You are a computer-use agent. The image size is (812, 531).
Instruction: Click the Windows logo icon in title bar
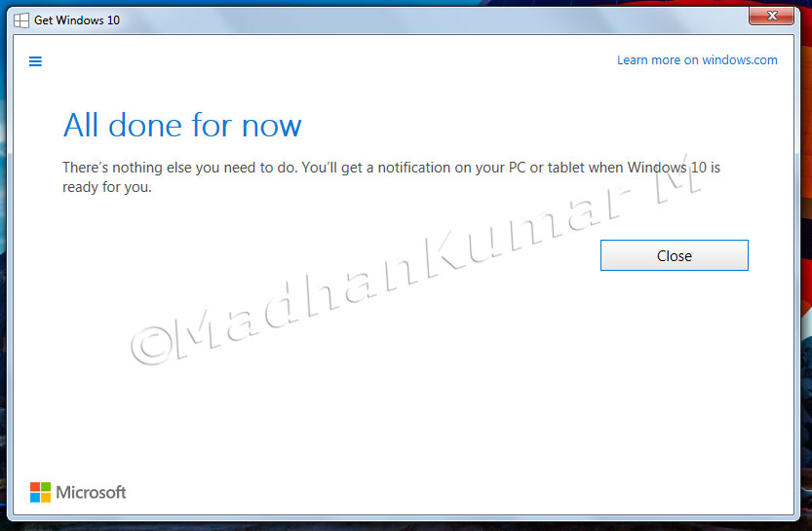coord(21,20)
